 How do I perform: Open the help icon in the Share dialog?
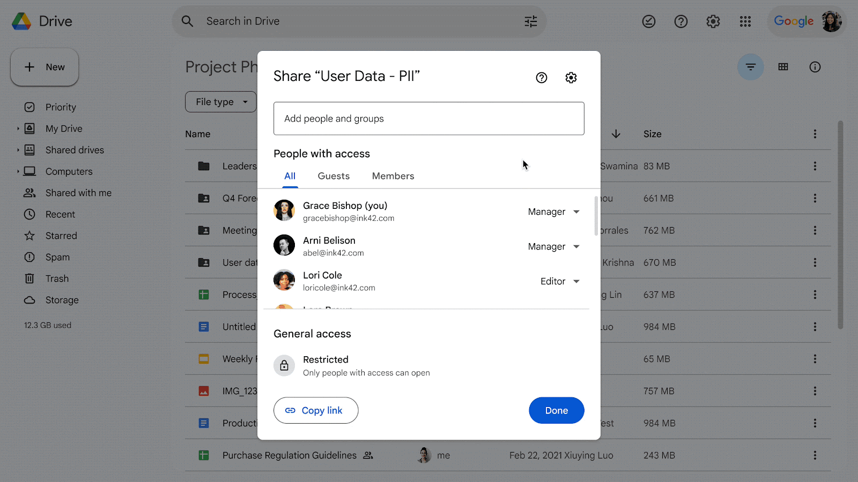[541, 78]
